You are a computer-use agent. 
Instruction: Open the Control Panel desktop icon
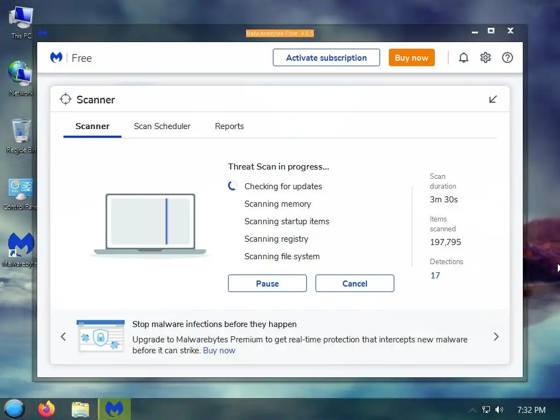point(20,194)
